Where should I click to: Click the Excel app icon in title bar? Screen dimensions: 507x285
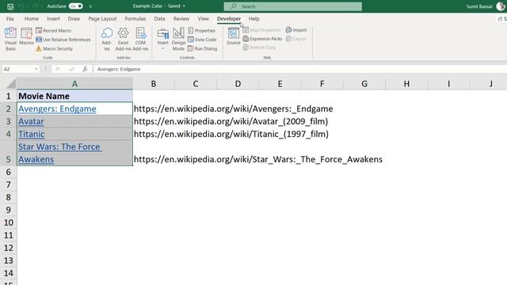(x=10, y=6)
